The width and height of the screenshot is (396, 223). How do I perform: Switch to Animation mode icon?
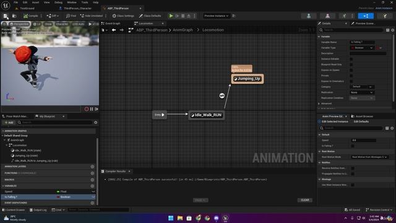pyautogui.click(x=344, y=16)
